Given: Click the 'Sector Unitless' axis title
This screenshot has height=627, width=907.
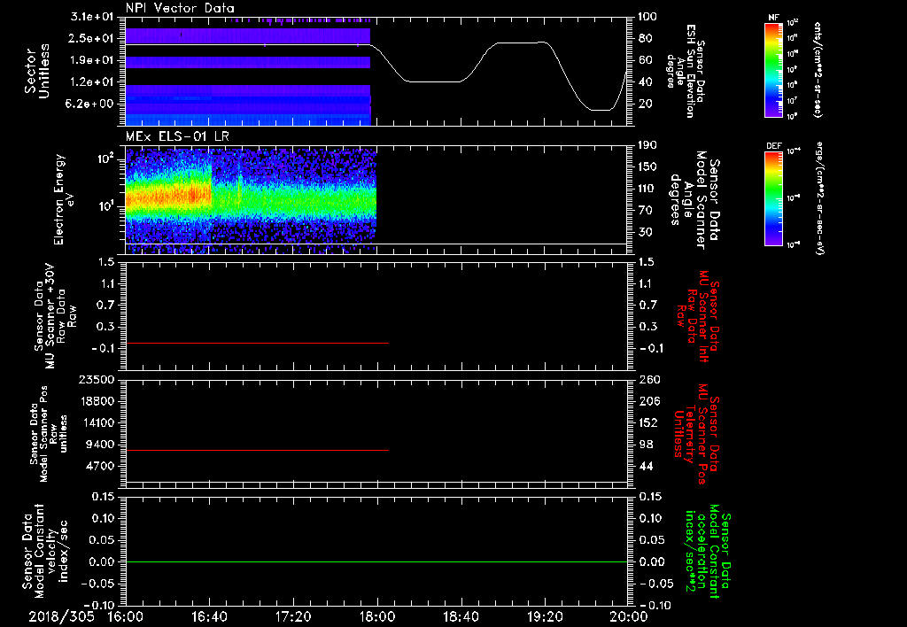Looking at the screenshot, I should click(37, 71).
